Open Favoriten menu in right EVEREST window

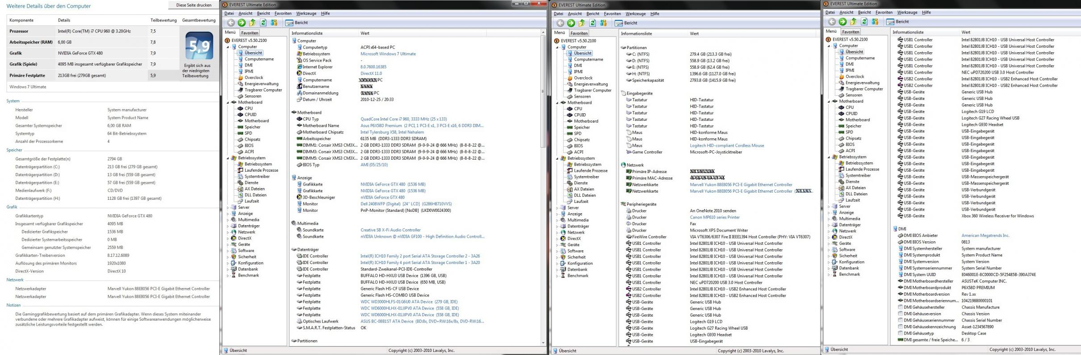click(884, 12)
